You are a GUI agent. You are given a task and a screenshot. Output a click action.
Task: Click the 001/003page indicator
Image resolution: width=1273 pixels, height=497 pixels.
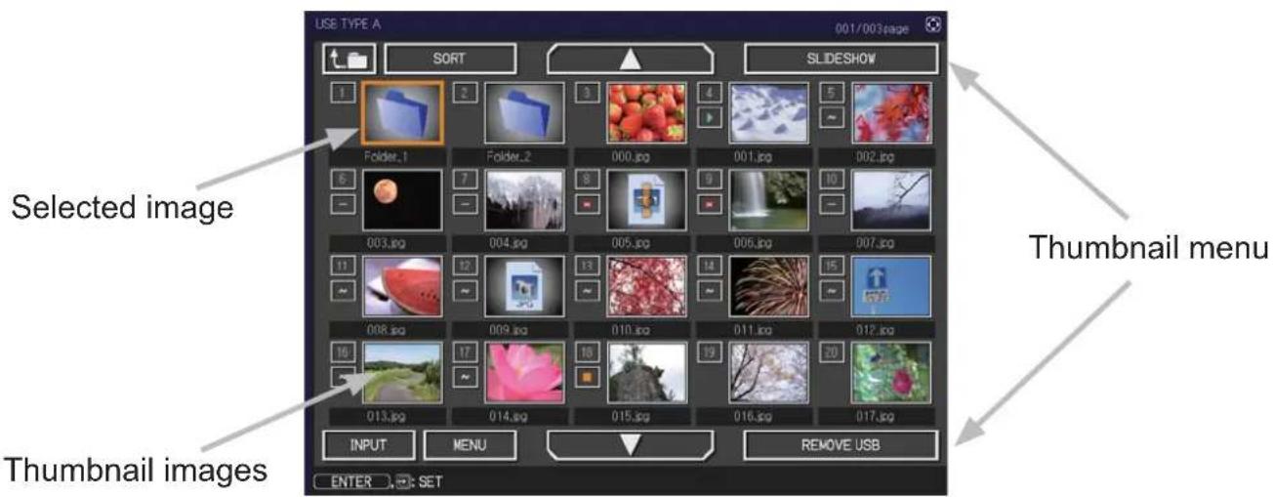click(x=873, y=28)
